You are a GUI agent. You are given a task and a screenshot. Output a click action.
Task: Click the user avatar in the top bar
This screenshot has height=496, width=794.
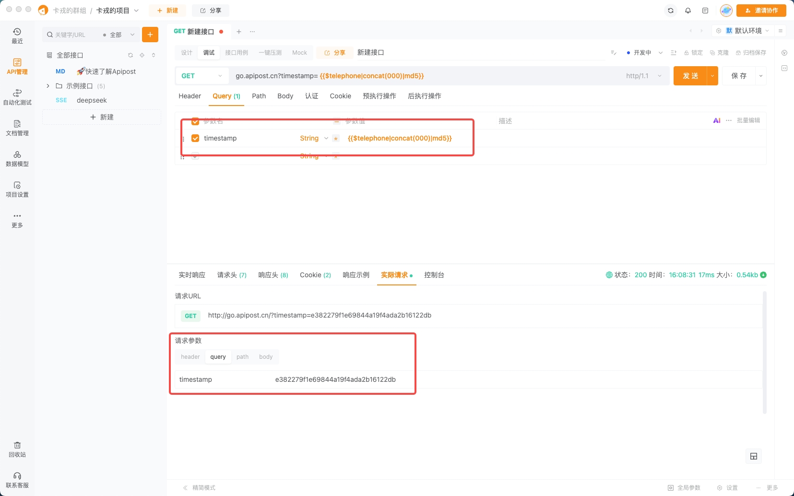pos(726,11)
